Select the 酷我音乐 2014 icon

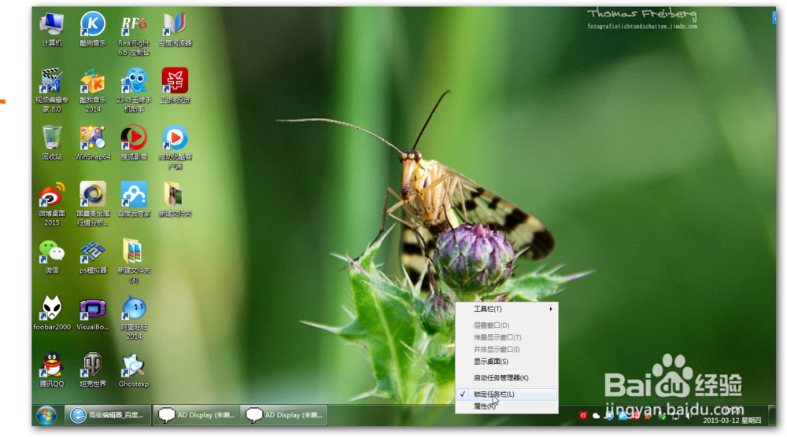point(93,90)
